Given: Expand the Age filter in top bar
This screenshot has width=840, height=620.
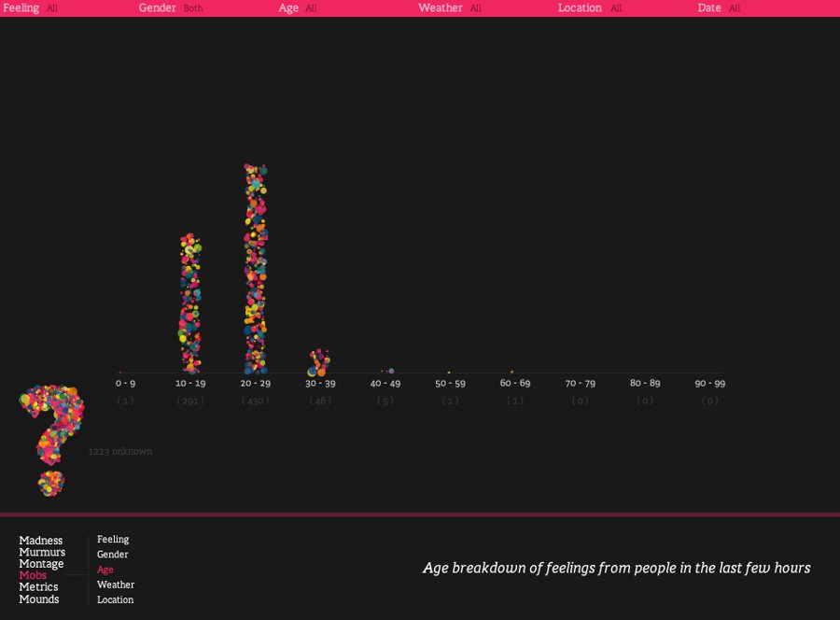Looking at the screenshot, I should 298,8.
